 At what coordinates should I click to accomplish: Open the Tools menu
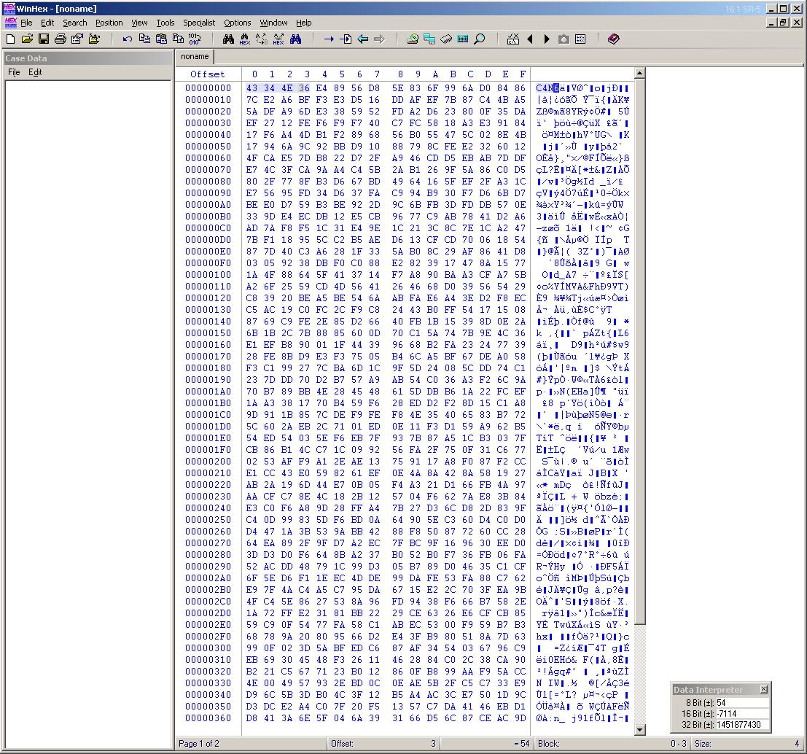tap(165, 23)
